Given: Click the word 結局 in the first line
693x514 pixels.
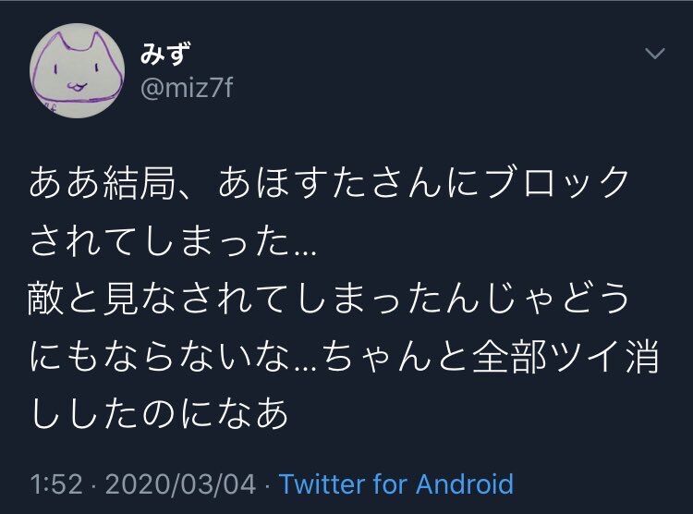Looking at the screenshot, I should [x=140, y=182].
